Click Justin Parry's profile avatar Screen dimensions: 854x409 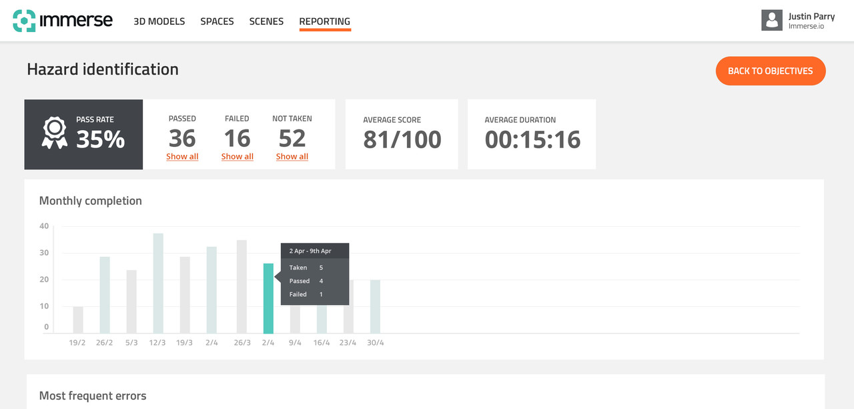(771, 20)
